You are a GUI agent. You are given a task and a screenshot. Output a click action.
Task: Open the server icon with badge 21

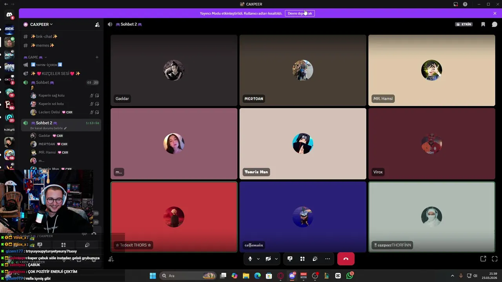pos(9,117)
